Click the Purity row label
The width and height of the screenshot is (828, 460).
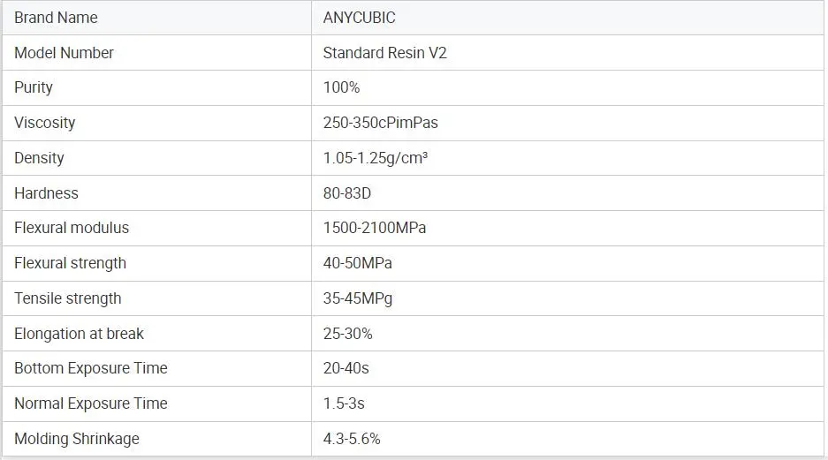[34, 87]
